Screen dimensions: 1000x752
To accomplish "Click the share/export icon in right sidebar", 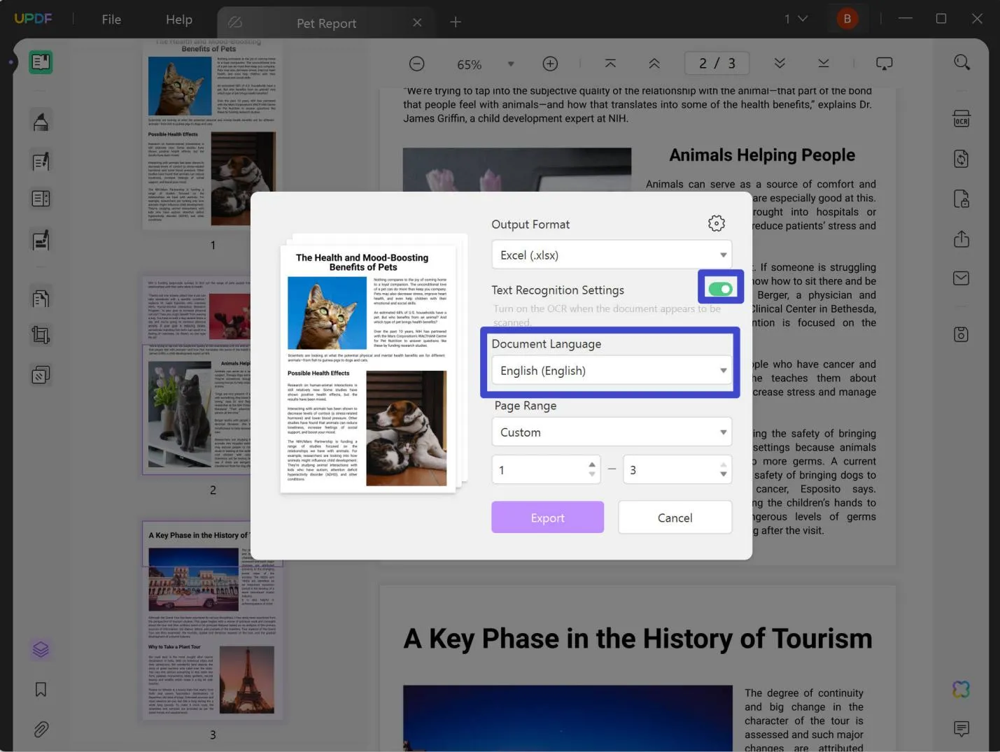I will [962, 239].
